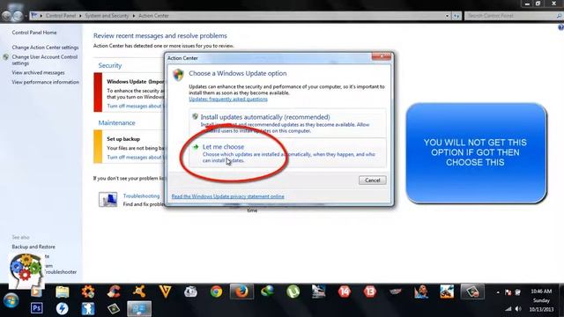Choose Install updates automatically (recommended)
The width and height of the screenshot is (564, 317).
click(287, 123)
